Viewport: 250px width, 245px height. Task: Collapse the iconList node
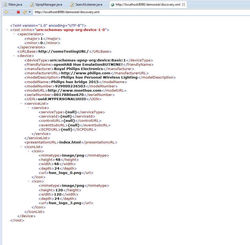click(21, 147)
